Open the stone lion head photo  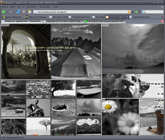[x=133, y=86]
